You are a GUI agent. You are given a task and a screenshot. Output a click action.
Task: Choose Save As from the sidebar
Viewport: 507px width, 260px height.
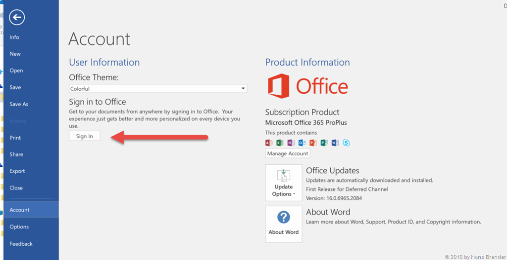(19, 104)
